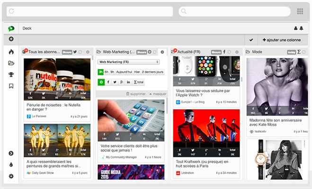
Task: Expand the sidebar with the arrow circle icon
Action: (11, 153)
